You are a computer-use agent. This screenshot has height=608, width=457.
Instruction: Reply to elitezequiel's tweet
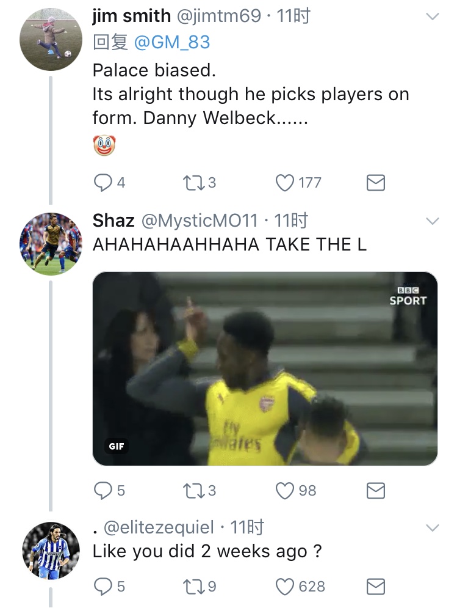(x=102, y=587)
